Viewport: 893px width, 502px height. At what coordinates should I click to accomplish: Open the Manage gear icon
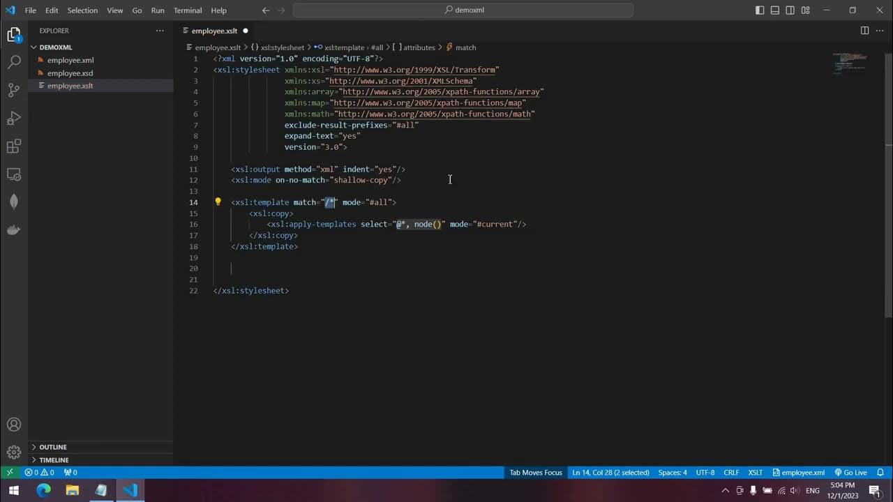[x=14, y=452]
